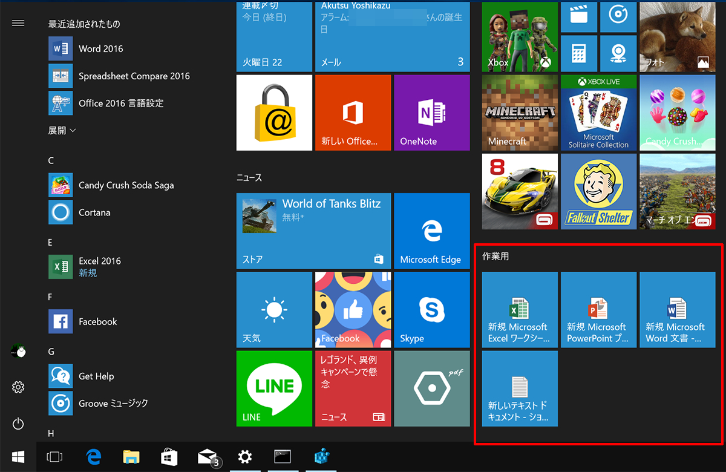Image resolution: width=726 pixels, height=472 pixels.
Task: Open the Camera webcam small tile
Action: 618,53
